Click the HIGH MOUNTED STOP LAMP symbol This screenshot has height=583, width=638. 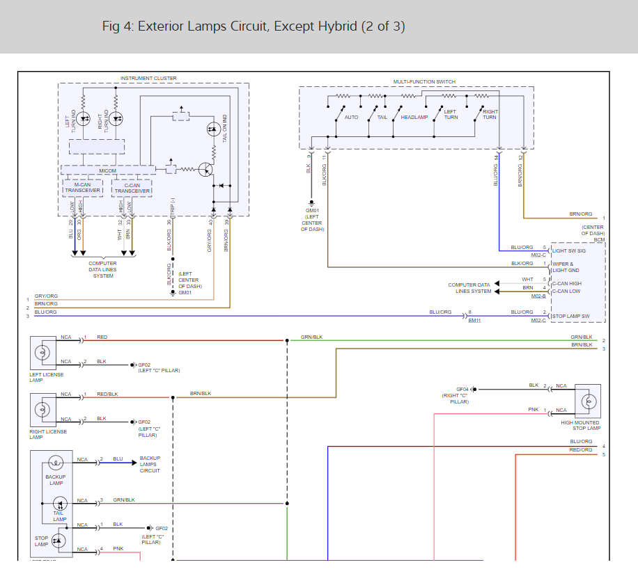[589, 402]
